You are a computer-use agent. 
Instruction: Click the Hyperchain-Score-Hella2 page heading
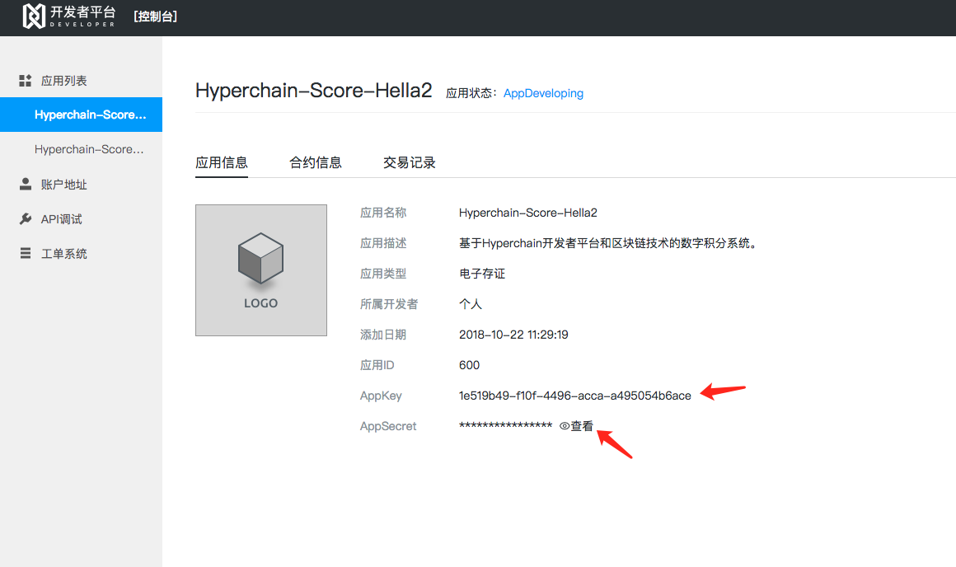coord(313,90)
